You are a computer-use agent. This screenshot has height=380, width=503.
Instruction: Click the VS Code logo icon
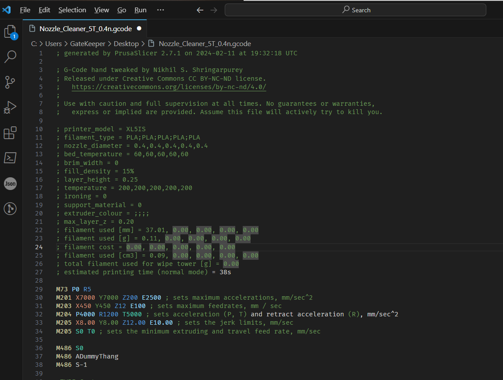(7, 10)
